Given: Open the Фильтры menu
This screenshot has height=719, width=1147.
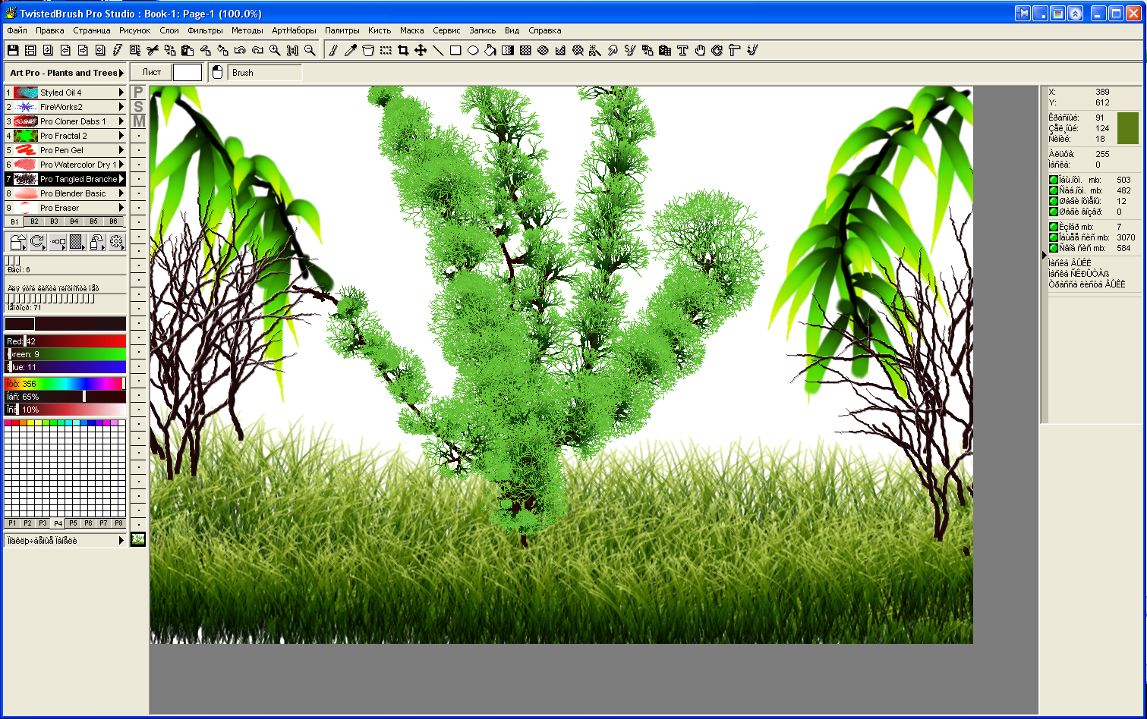Looking at the screenshot, I should (205, 30).
